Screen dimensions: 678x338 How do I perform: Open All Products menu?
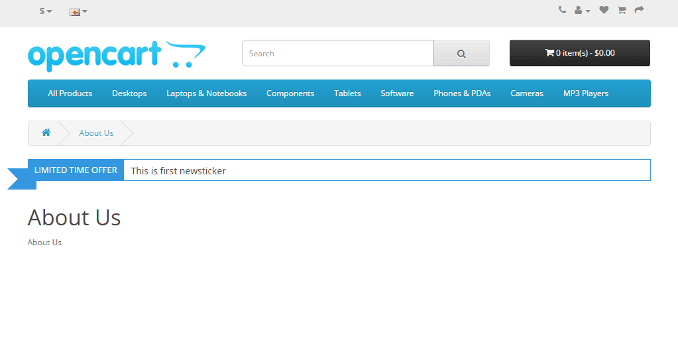pos(70,93)
